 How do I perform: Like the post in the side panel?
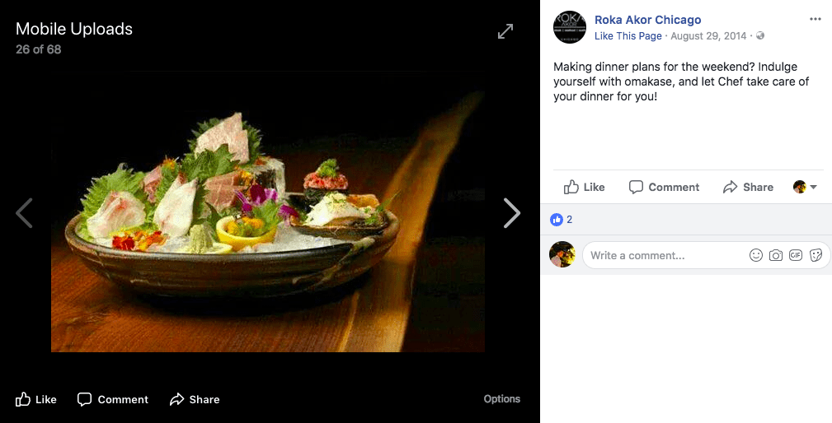coord(585,187)
